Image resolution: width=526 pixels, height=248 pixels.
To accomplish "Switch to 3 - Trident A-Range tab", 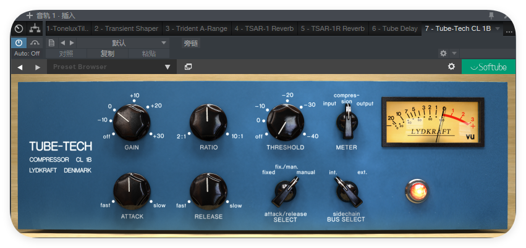I will click(196, 29).
